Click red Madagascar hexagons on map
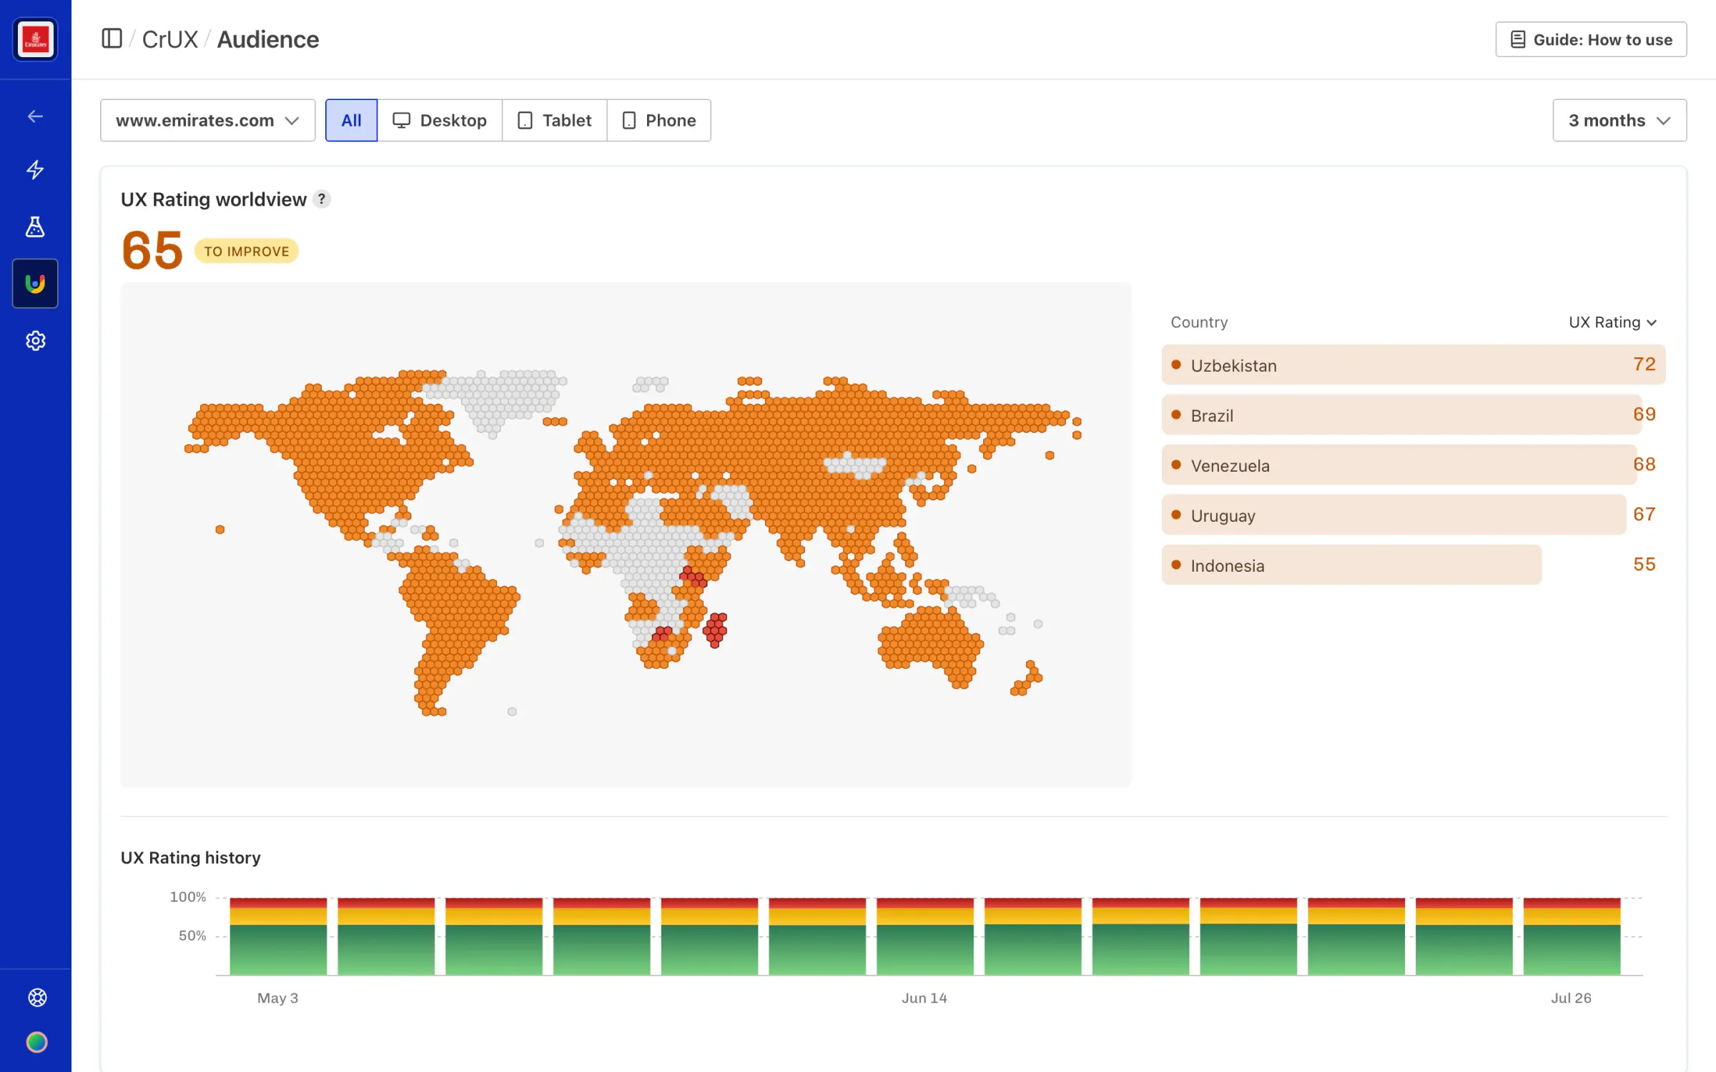This screenshot has width=1716, height=1072. point(715,630)
